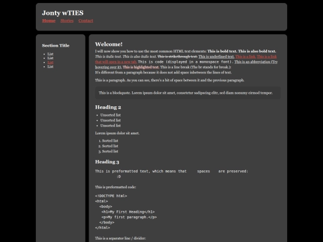Viewport: 323px width, 242px height.
Task: Click 'Lorem ipsum dolor sit amet.' paragraph
Action: (x=117, y=133)
